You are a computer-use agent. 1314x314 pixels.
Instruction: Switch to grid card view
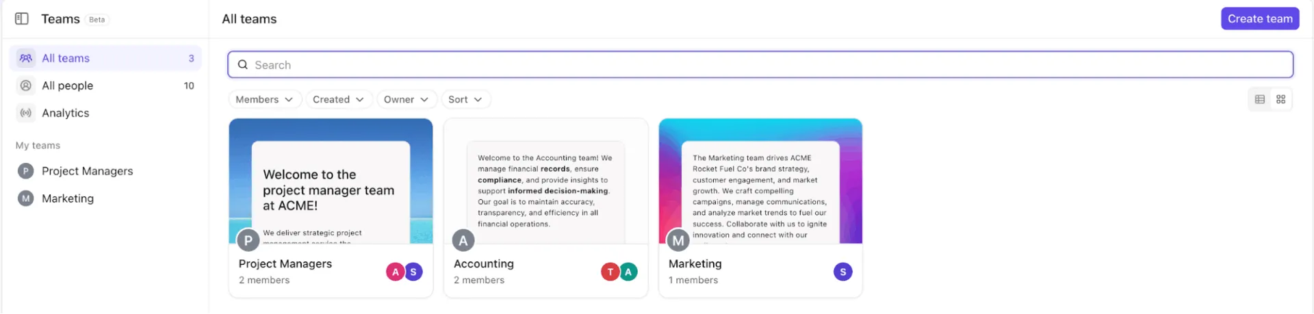(x=1281, y=99)
